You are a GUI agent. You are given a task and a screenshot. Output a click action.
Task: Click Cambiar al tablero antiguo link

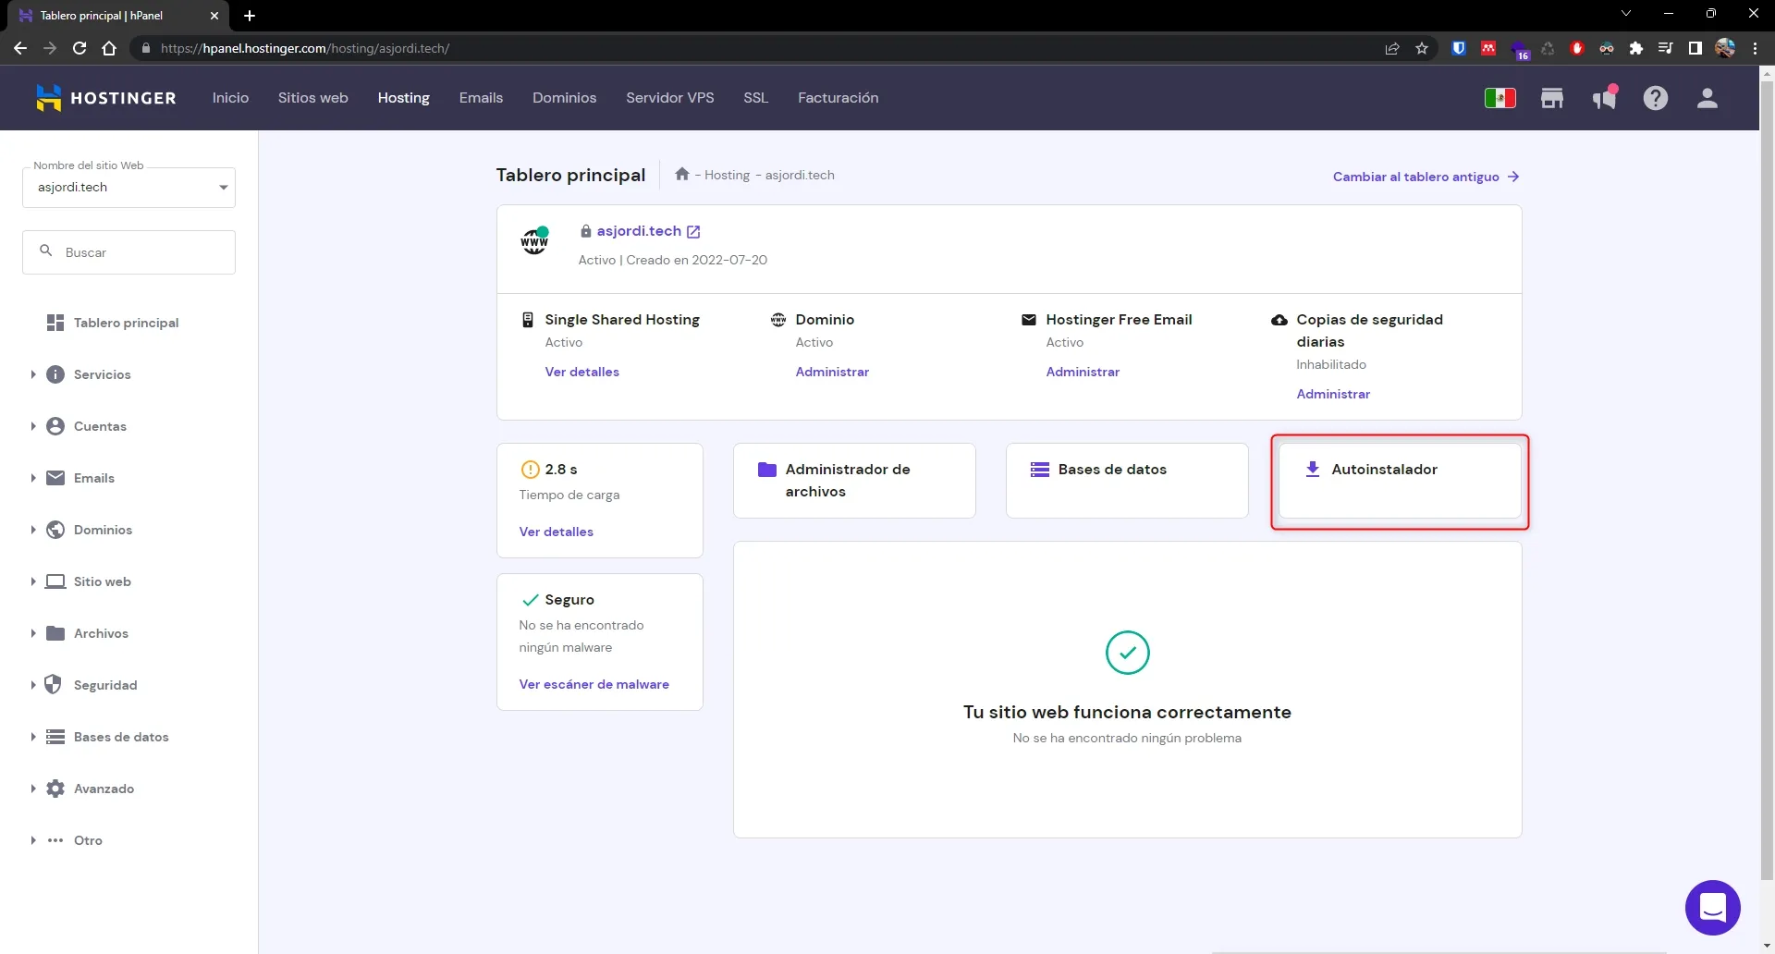pyautogui.click(x=1426, y=177)
